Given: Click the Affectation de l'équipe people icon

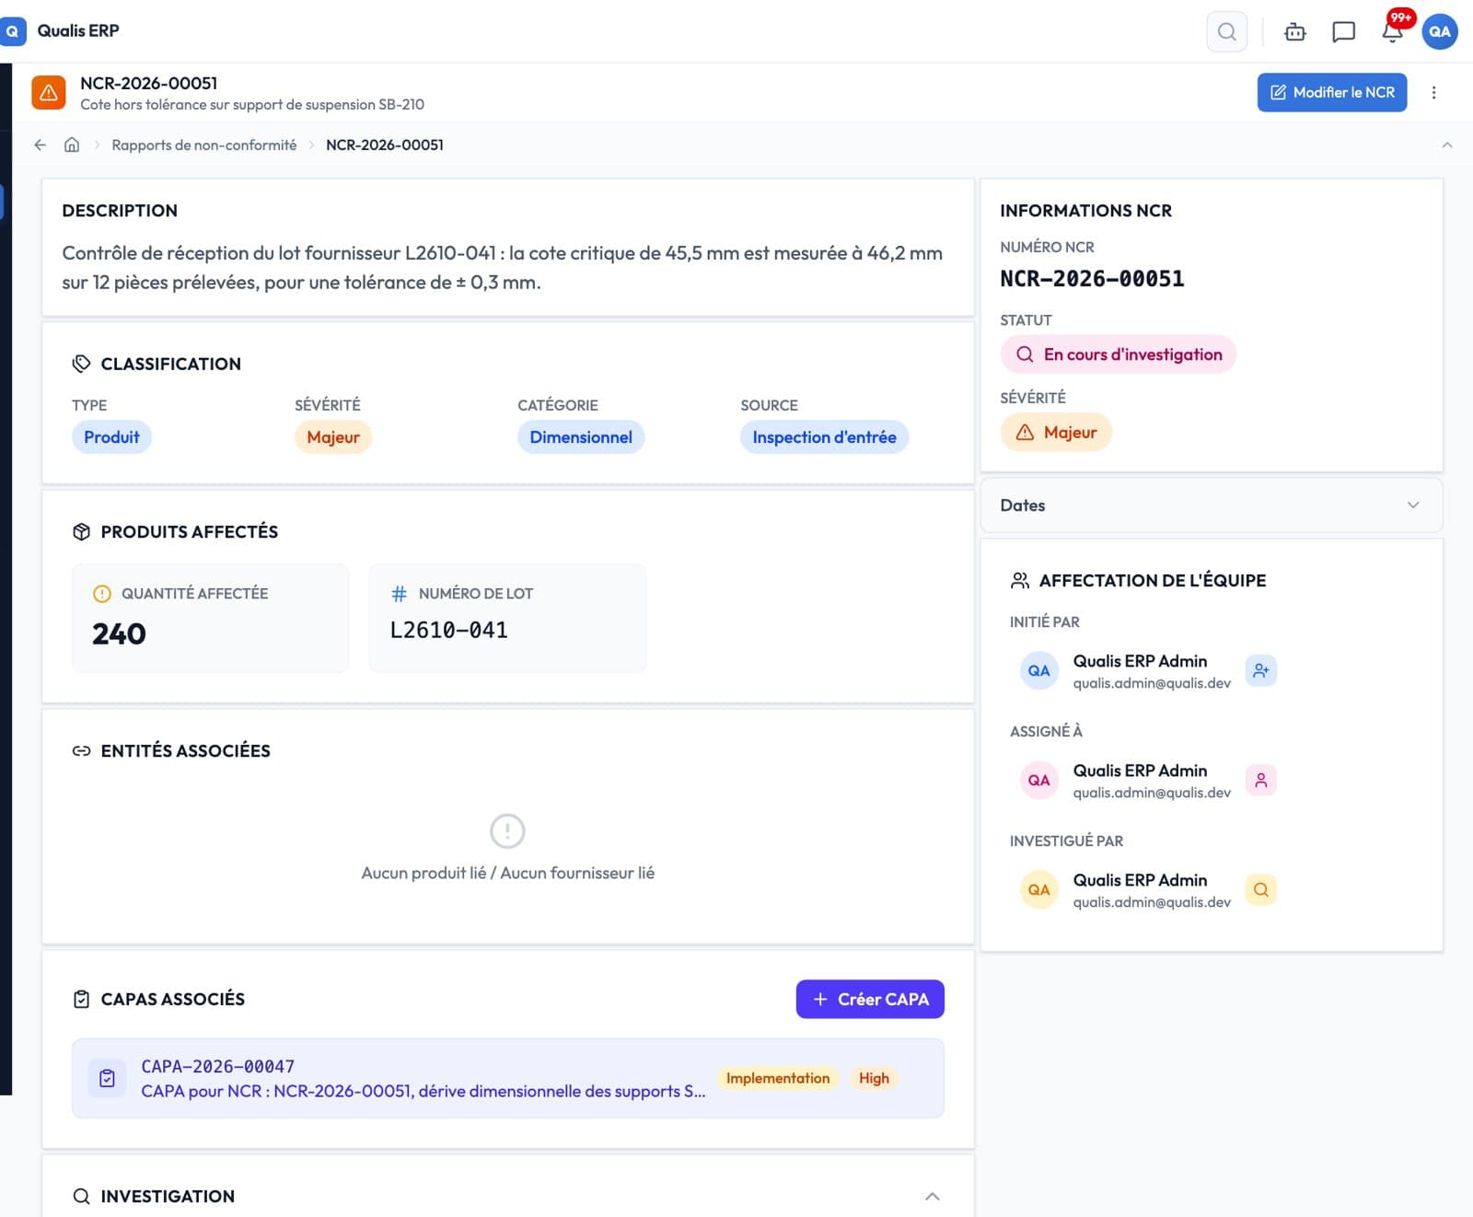Looking at the screenshot, I should [1019, 580].
